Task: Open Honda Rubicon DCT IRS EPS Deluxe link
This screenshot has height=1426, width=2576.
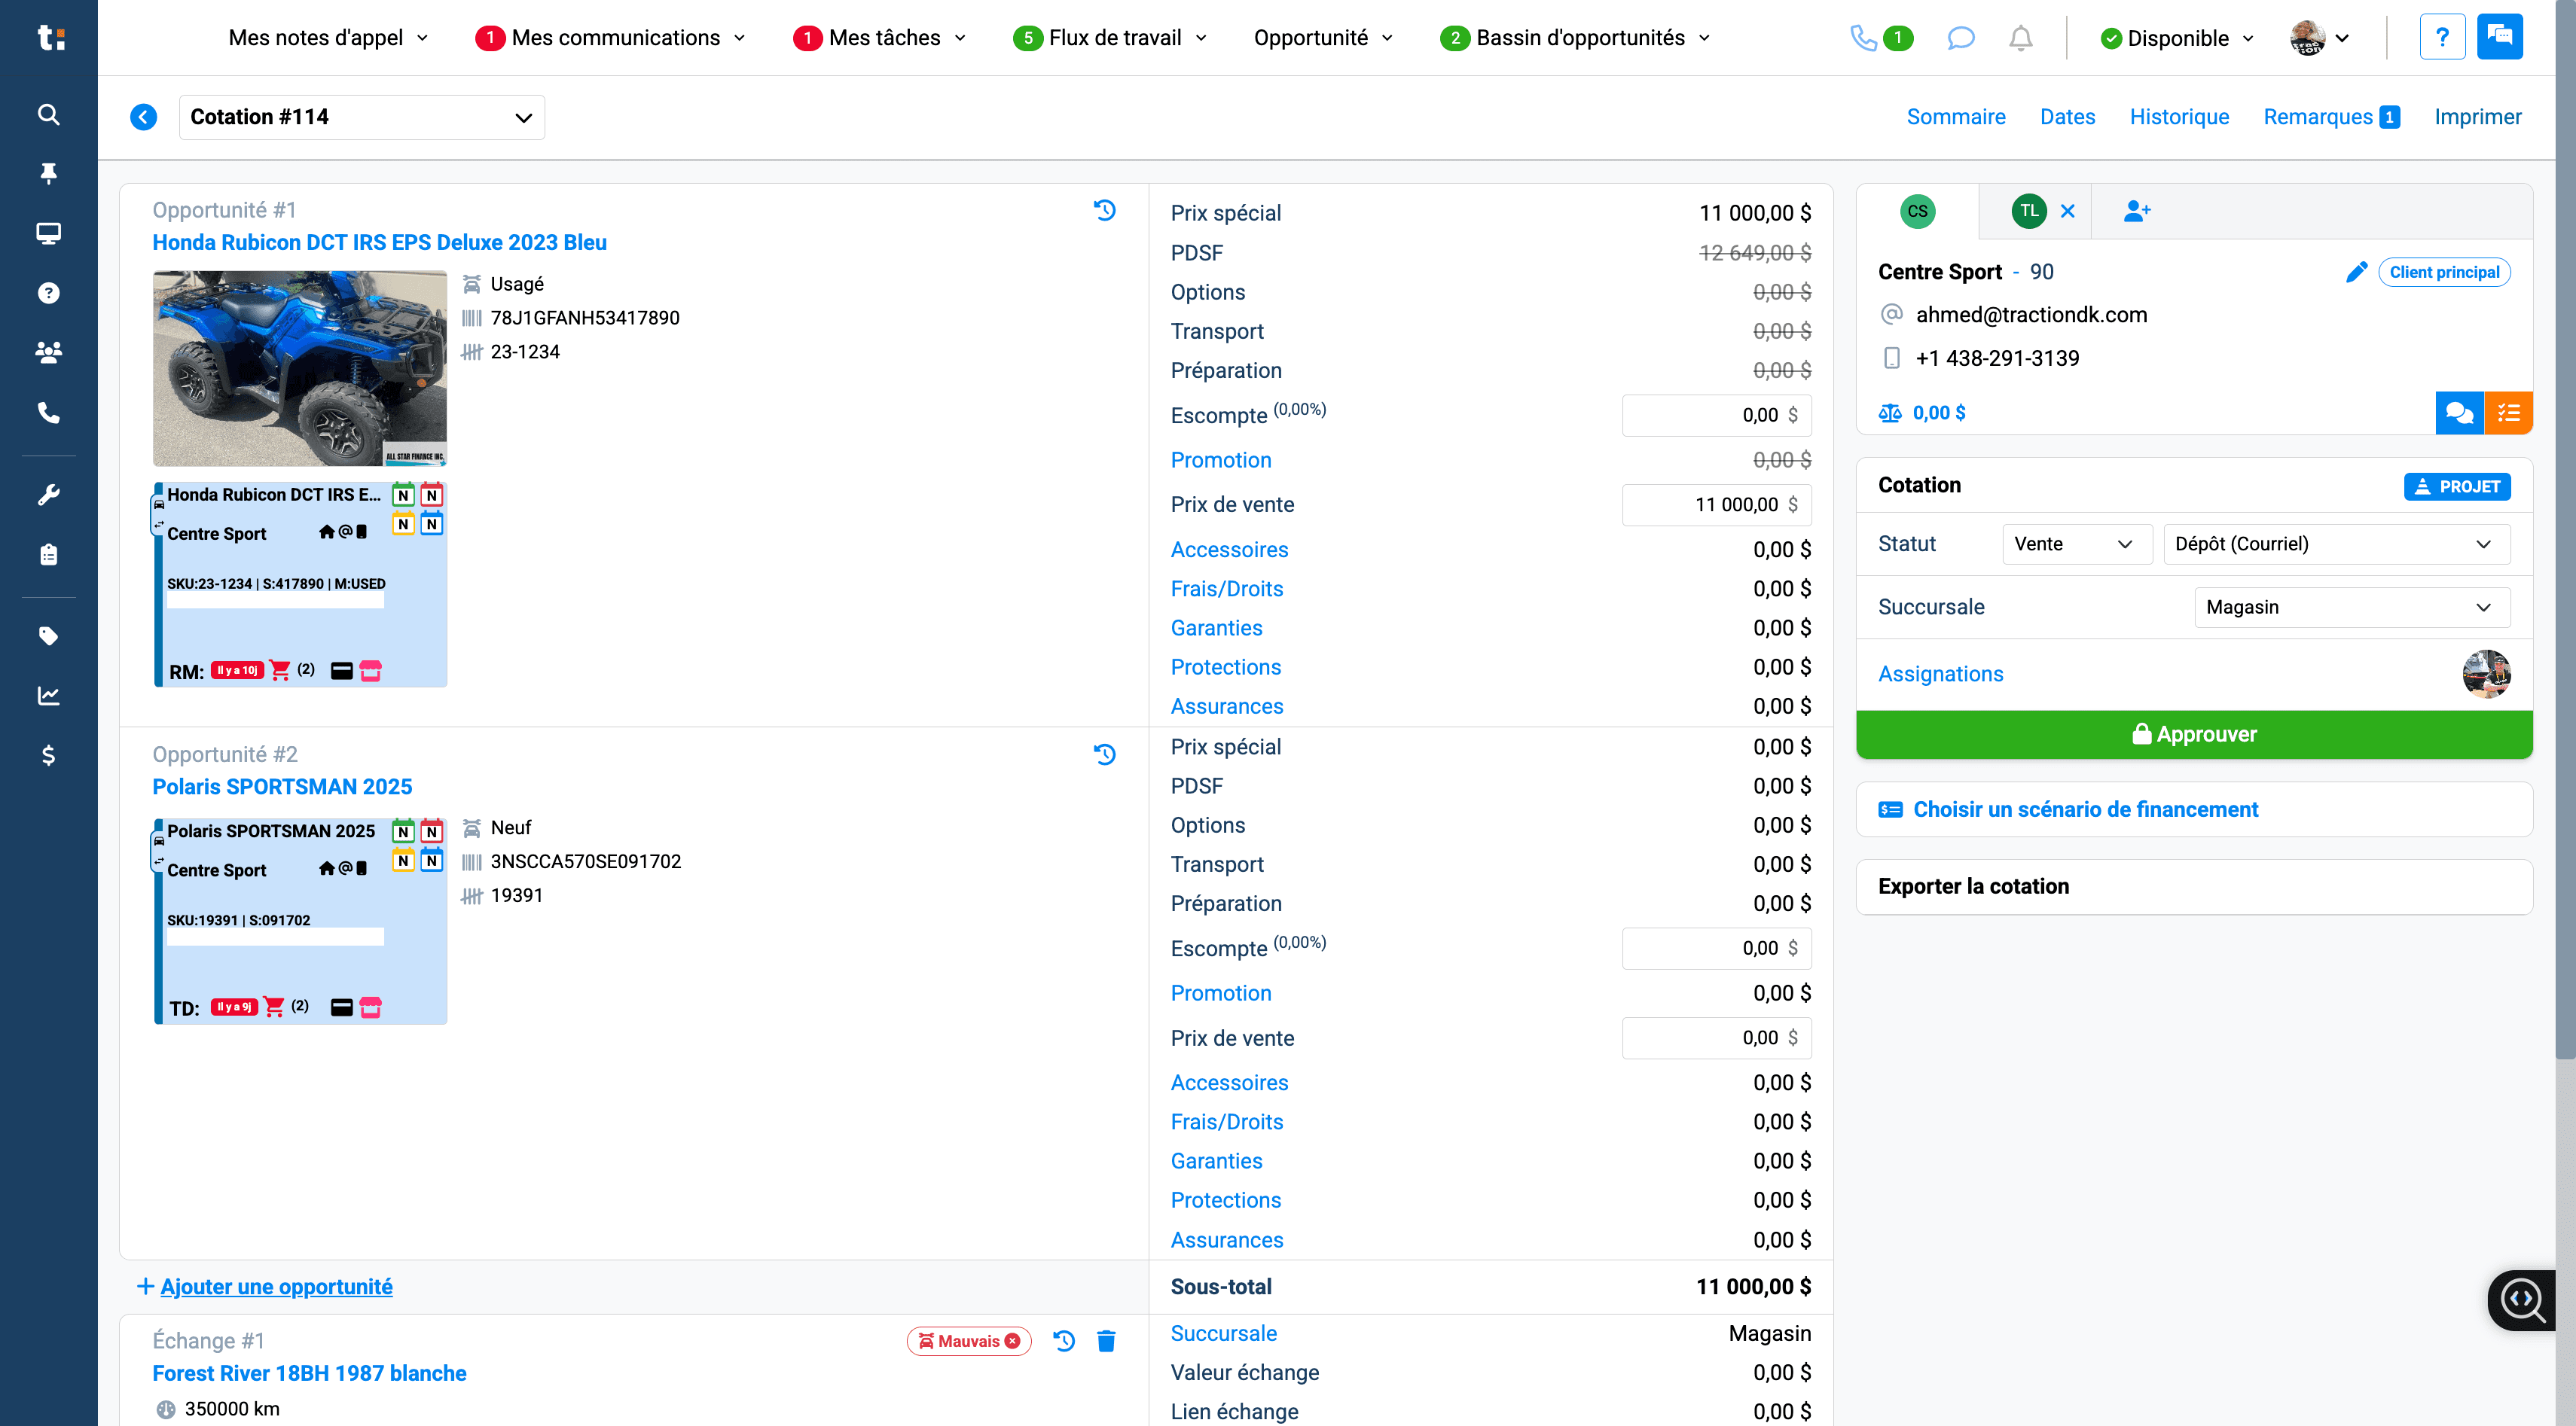Action: pos(379,242)
